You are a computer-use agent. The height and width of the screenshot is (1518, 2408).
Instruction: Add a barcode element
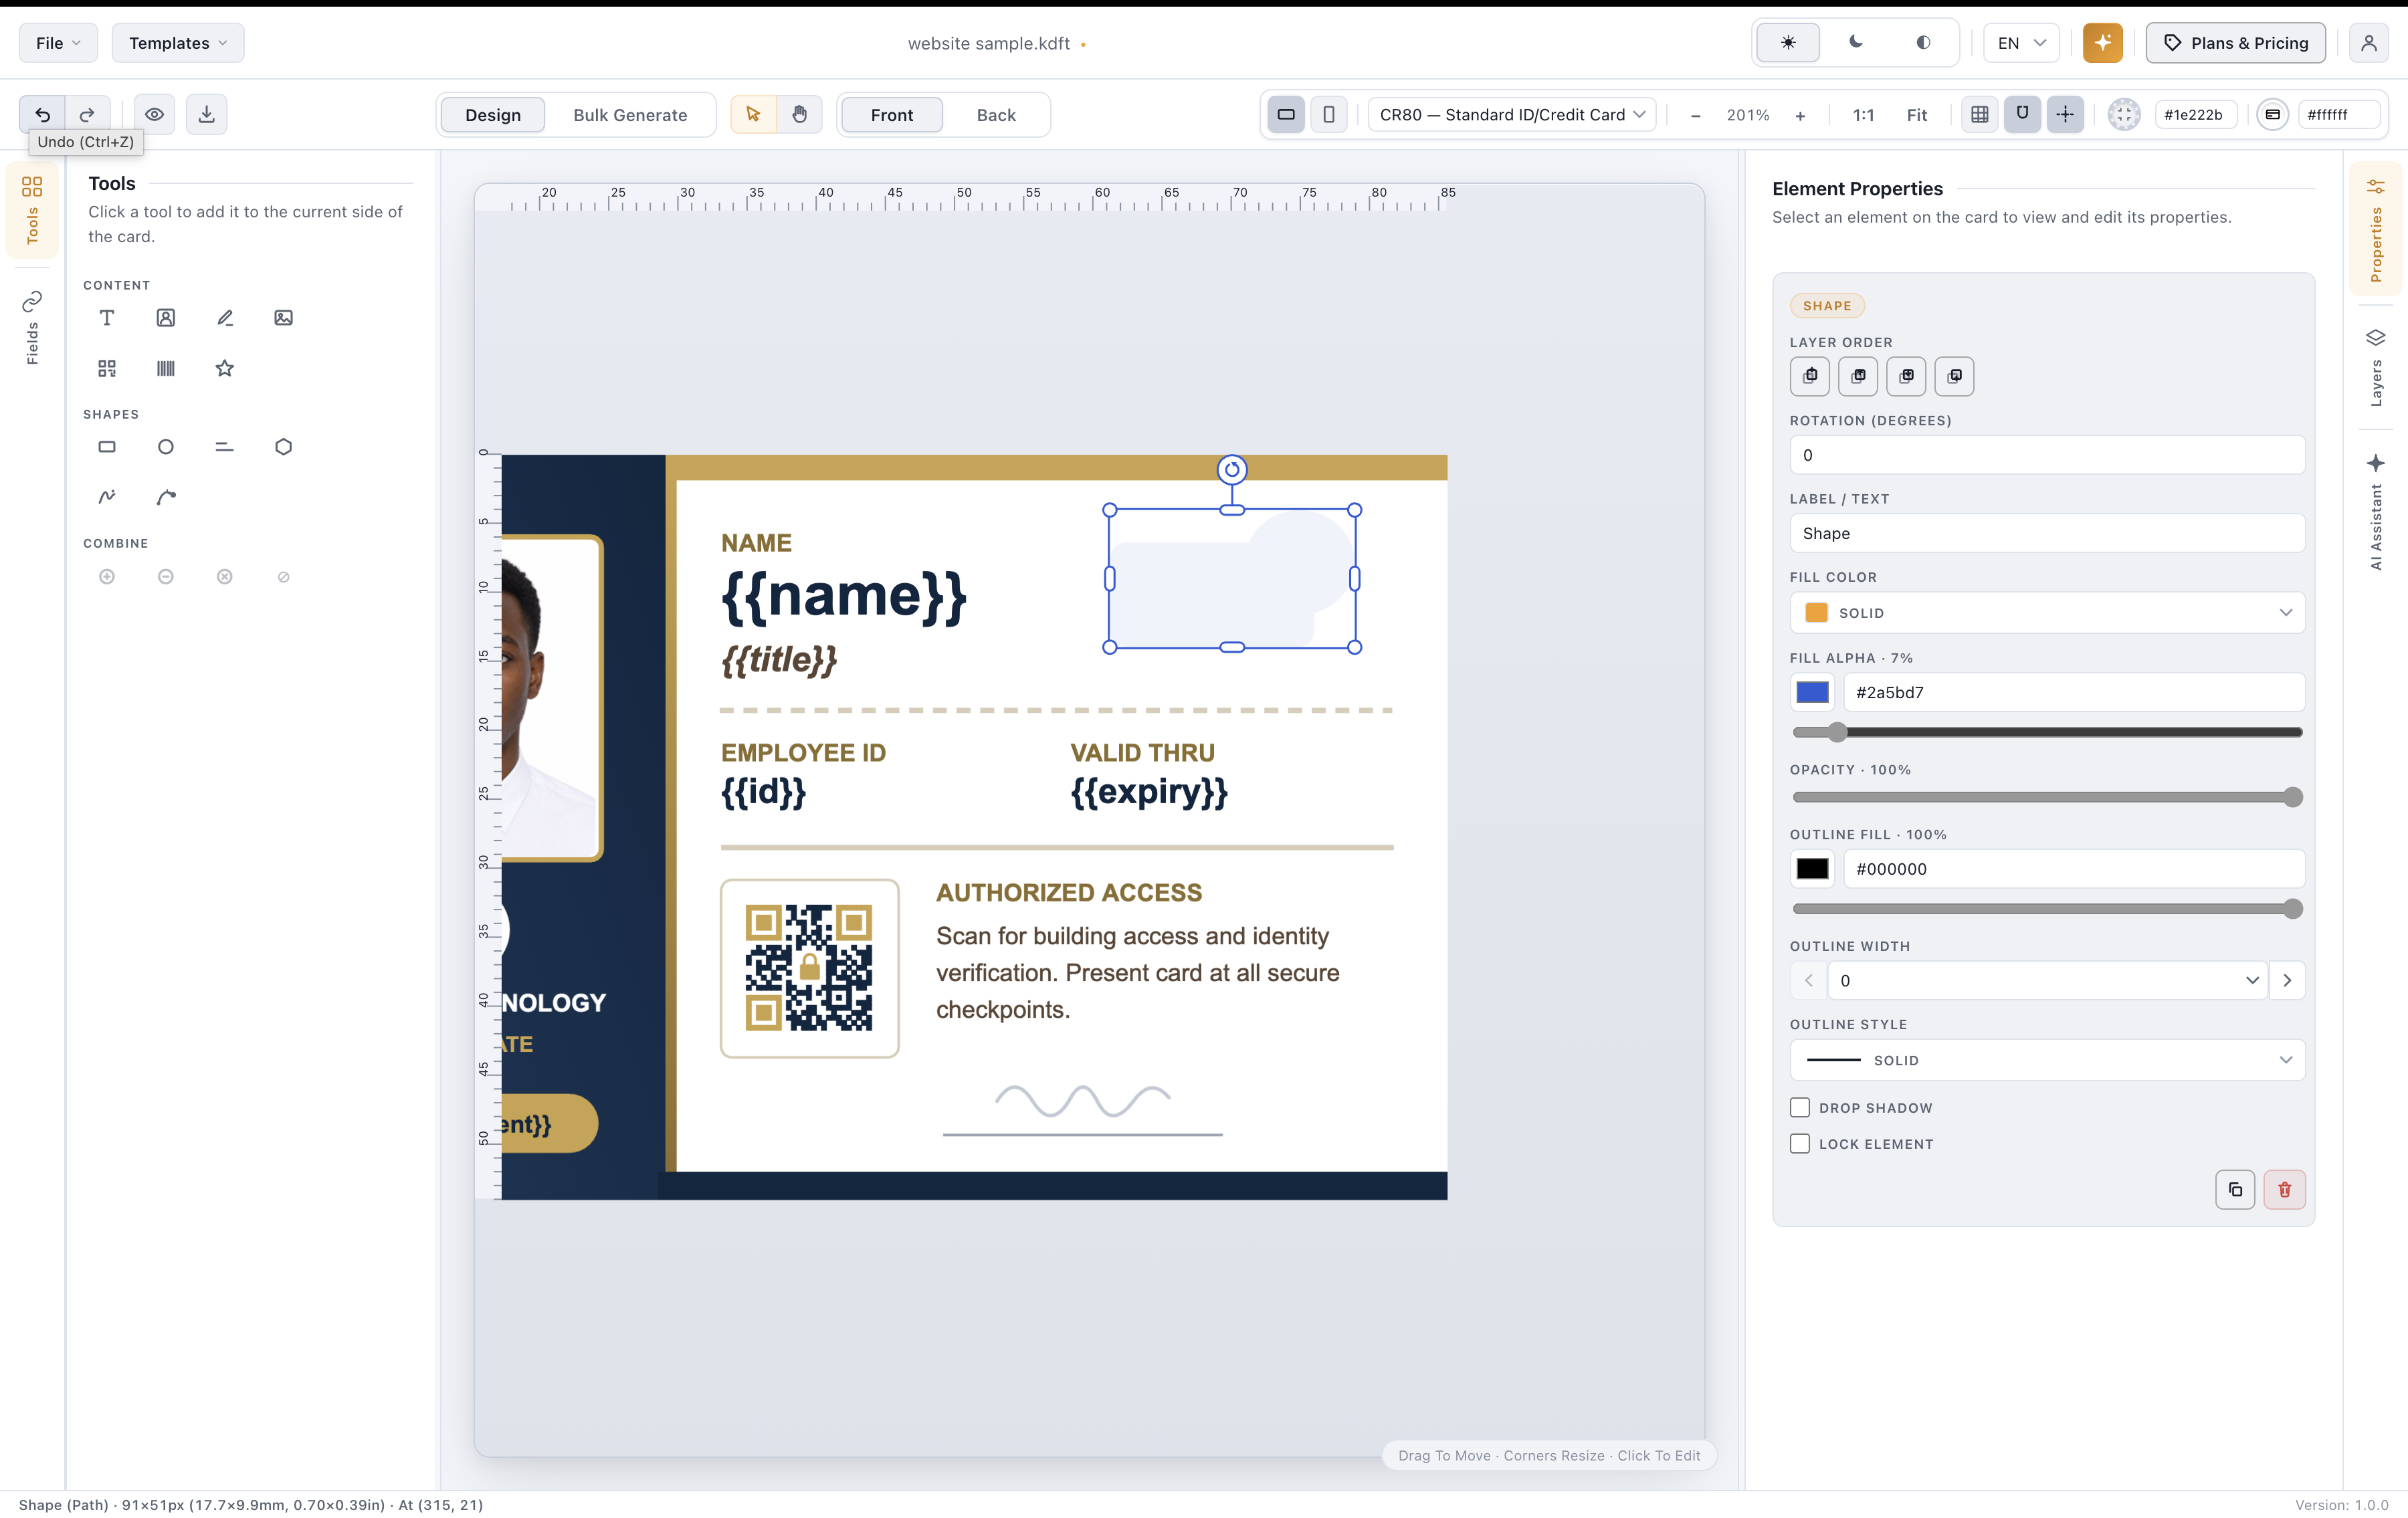166,368
